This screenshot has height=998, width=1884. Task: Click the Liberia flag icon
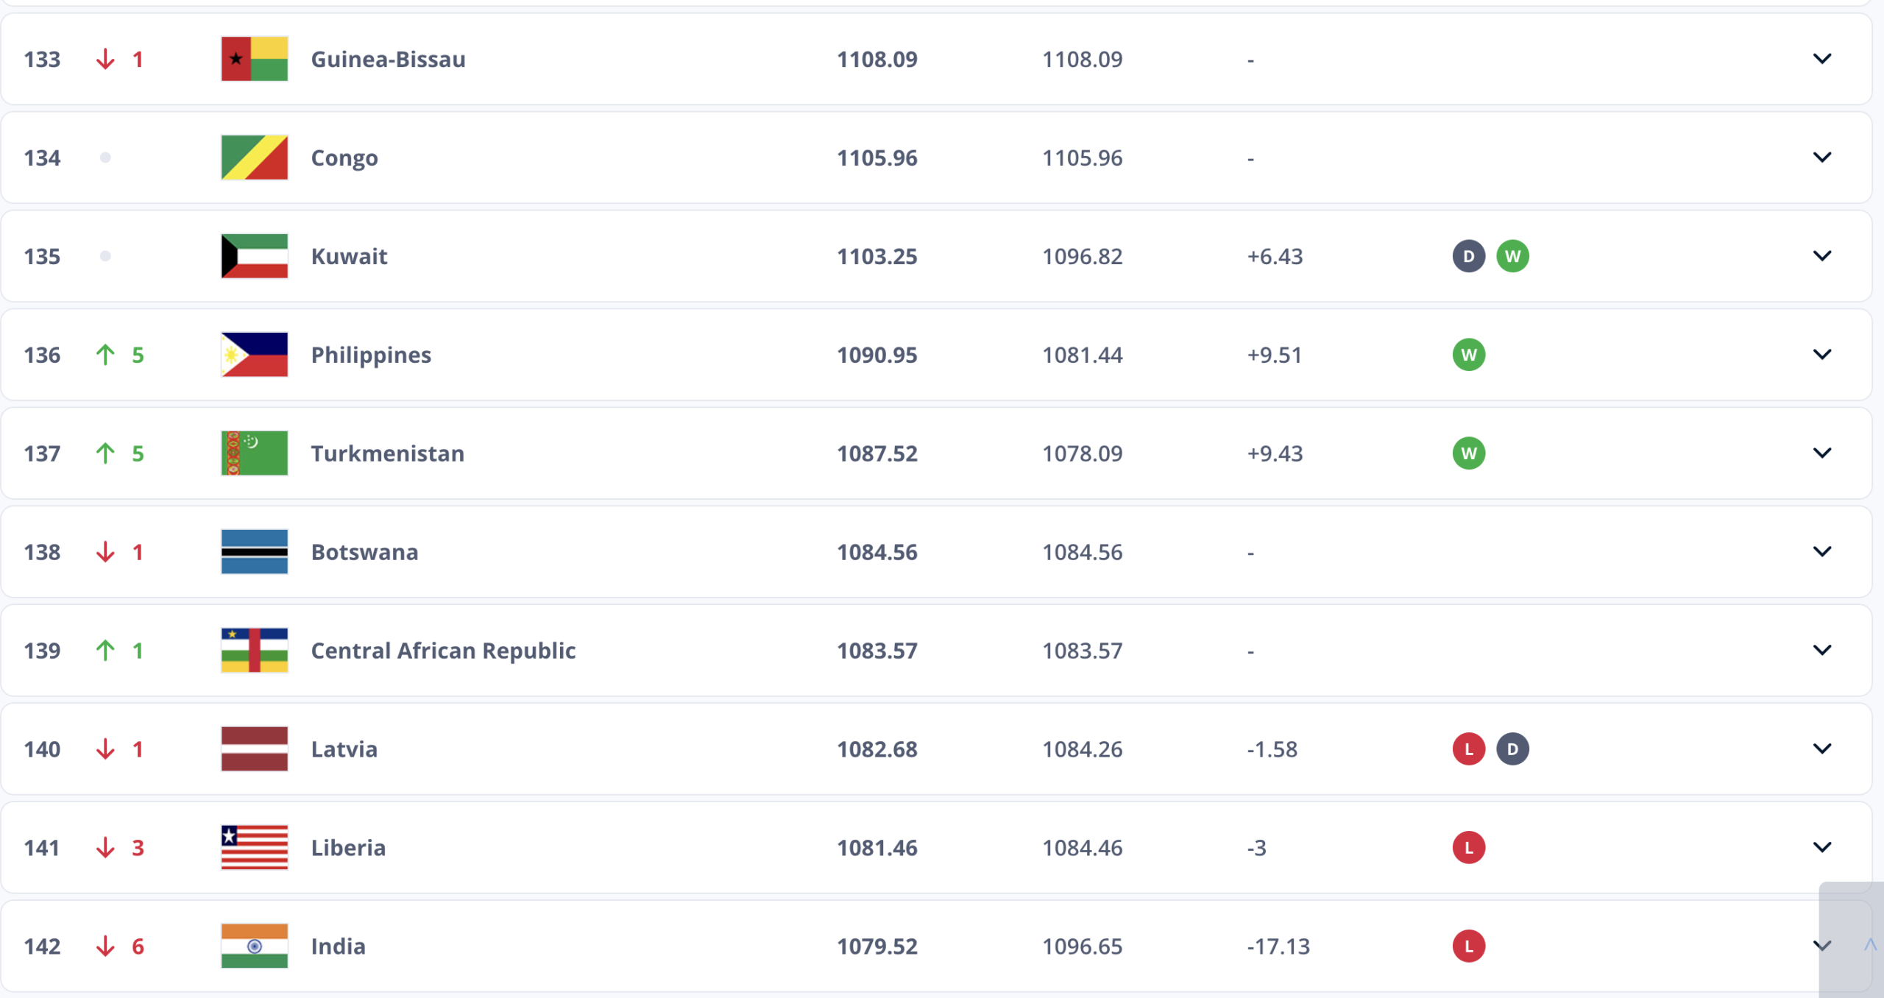coord(254,848)
